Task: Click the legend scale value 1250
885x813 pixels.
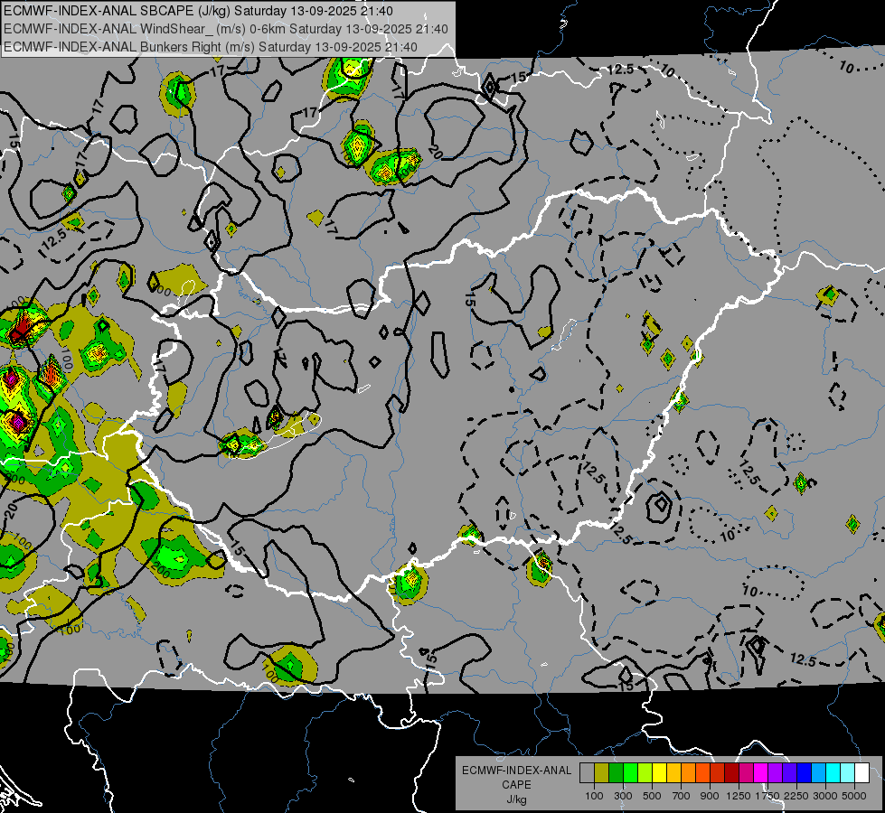Action: pos(739,796)
